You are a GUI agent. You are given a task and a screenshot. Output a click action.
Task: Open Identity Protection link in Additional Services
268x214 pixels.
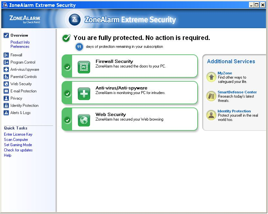tap(234, 111)
